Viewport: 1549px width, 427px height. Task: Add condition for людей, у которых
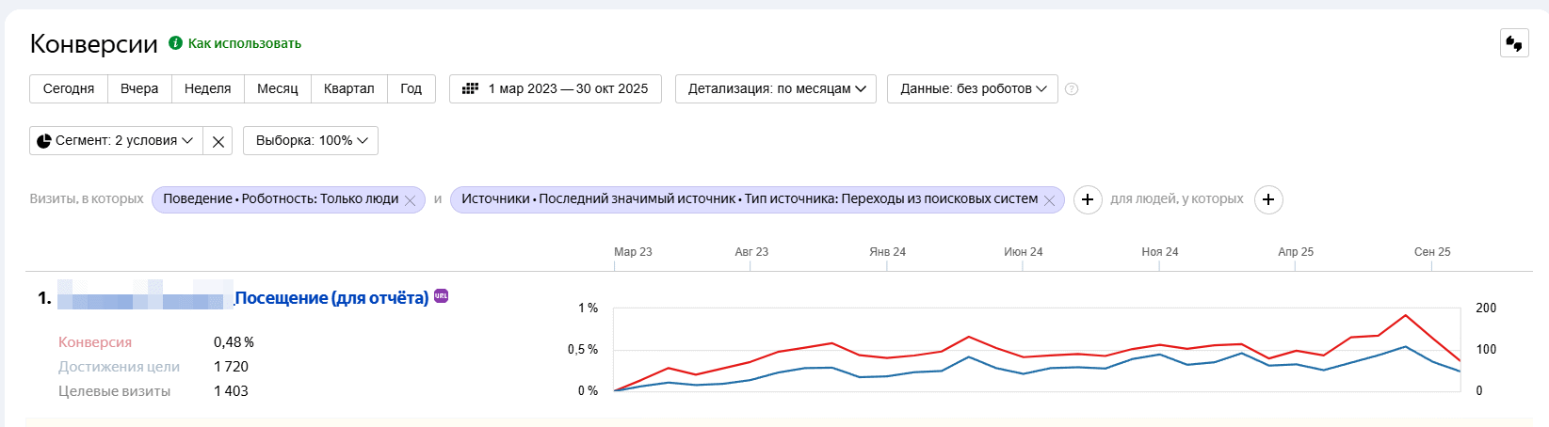(1268, 199)
